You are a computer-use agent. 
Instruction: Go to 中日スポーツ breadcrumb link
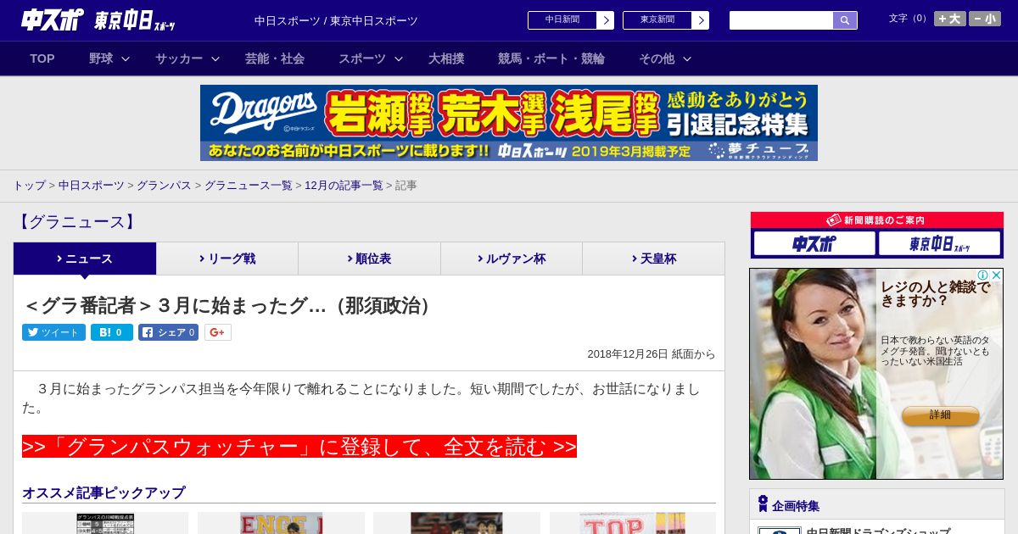tap(92, 185)
